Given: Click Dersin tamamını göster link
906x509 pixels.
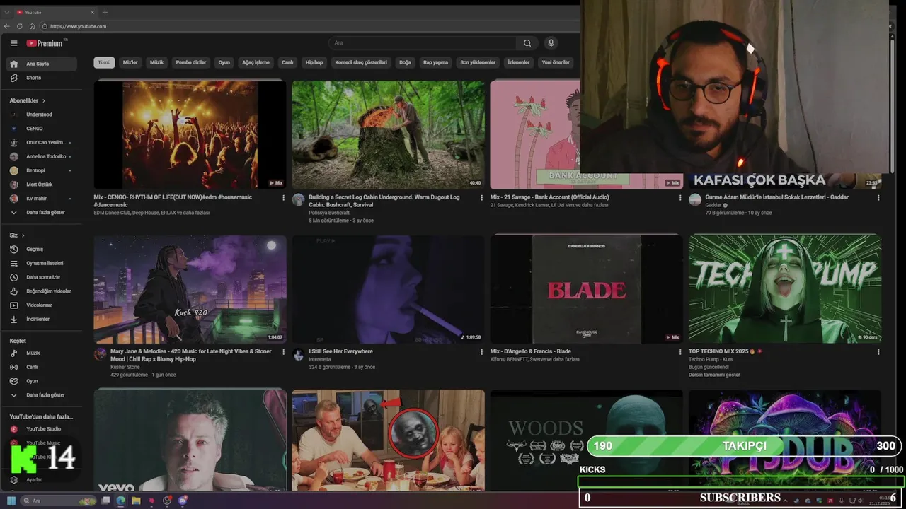Looking at the screenshot, I should (713, 375).
